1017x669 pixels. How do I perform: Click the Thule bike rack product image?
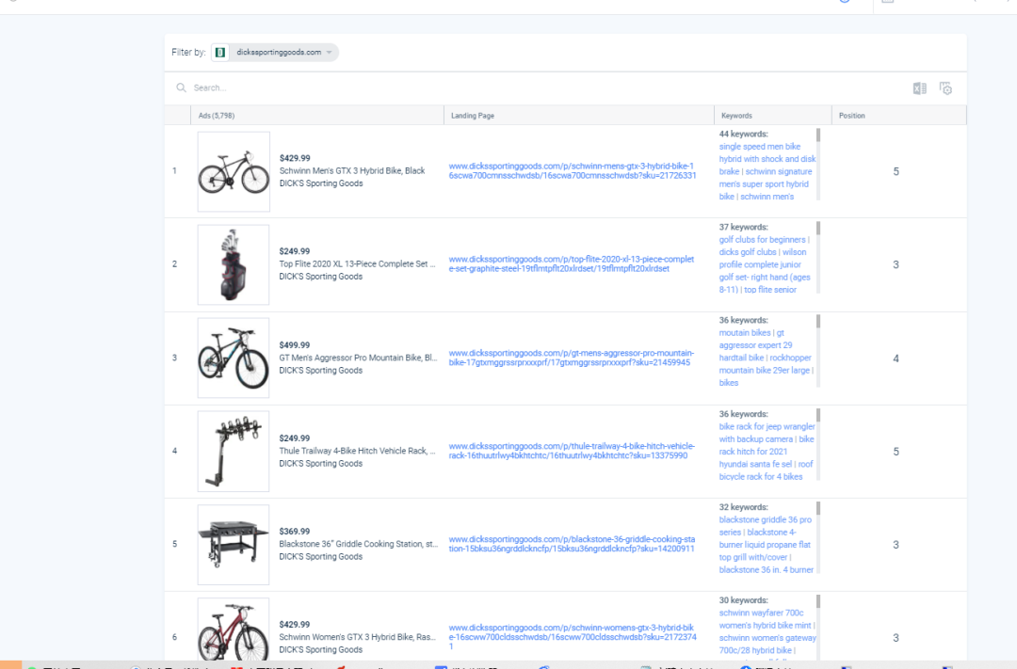pos(234,451)
